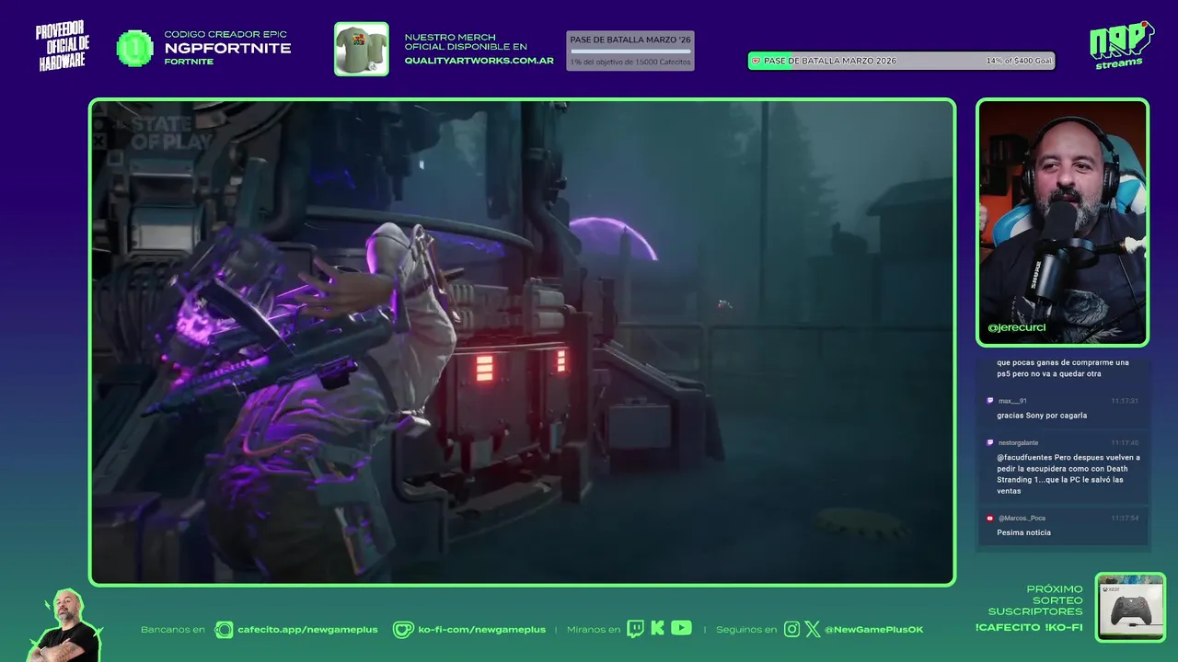This screenshot has height=662, width=1178.
Task: Click the Pase de Batalla Marzo '26 cafecitos progress bar
Action: click(630, 51)
